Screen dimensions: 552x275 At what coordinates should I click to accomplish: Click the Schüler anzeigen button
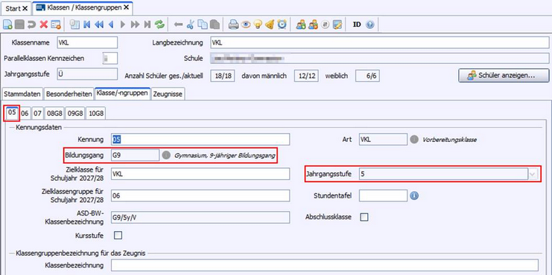point(504,75)
